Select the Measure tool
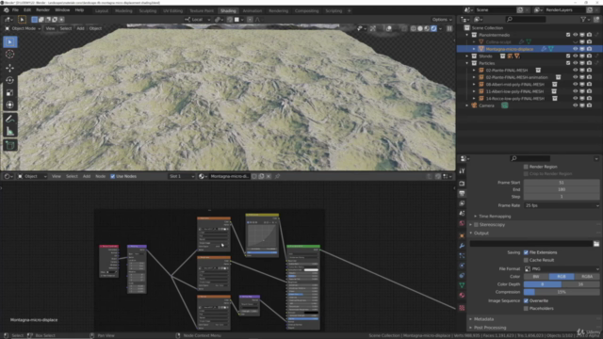 click(10, 132)
